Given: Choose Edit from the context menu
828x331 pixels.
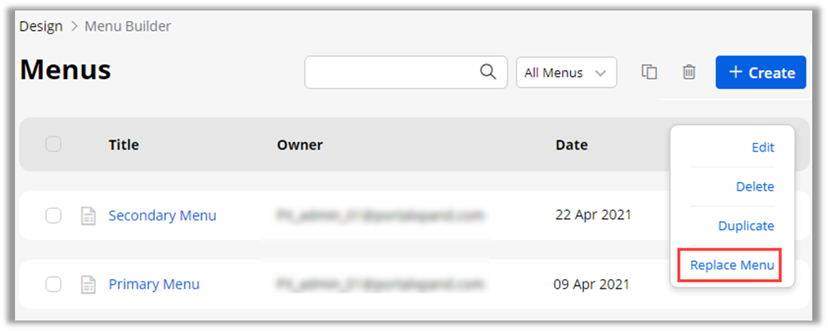Looking at the screenshot, I should point(763,148).
